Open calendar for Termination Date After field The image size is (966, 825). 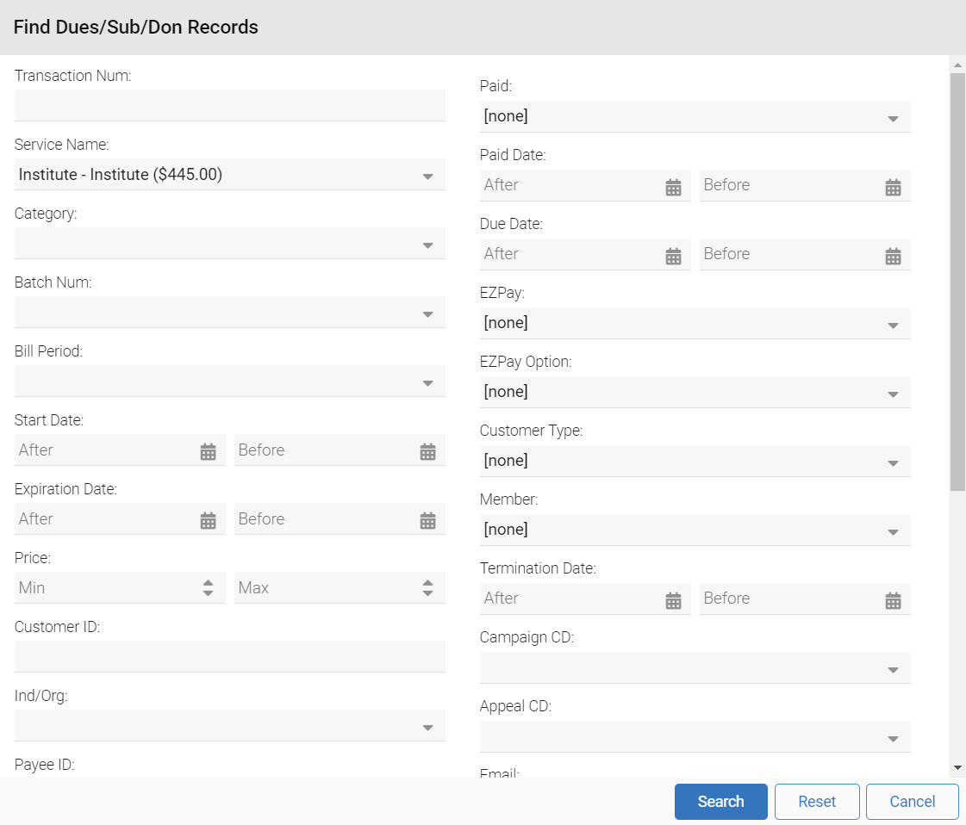click(x=673, y=599)
